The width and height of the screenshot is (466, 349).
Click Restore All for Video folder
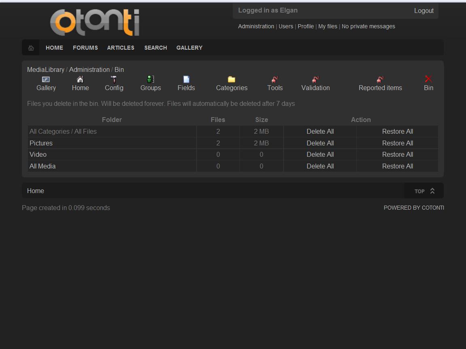pos(397,154)
